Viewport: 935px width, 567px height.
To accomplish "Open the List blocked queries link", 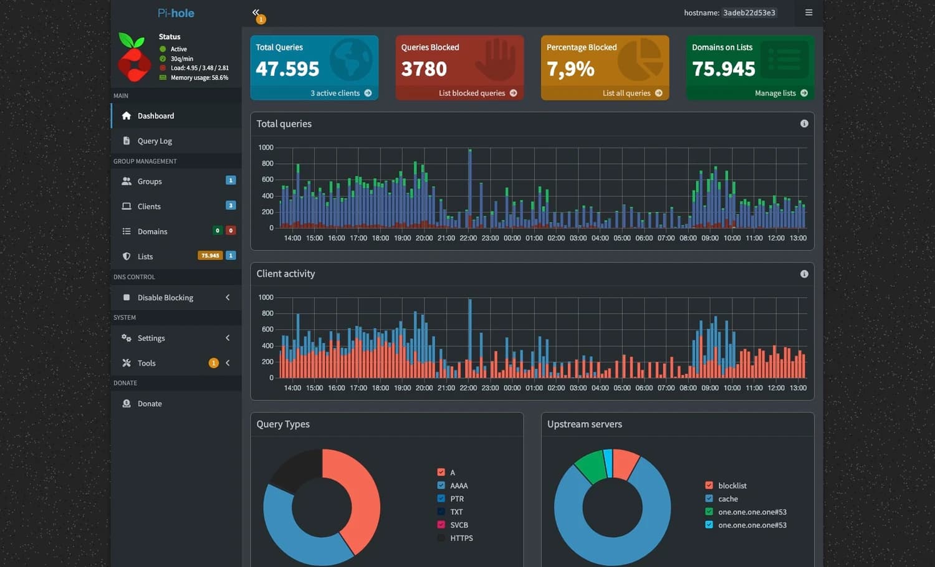I will pos(477,93).
